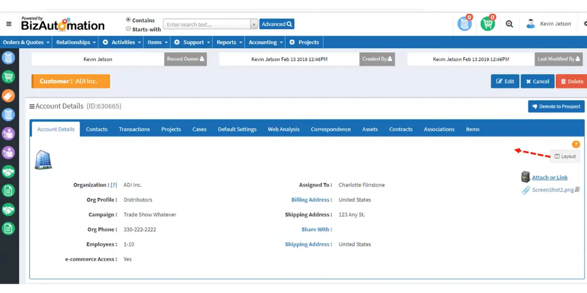The width and height of the screenshot is (587, 293).
Task: Open the Contracts tab
Action: (401, 129)
